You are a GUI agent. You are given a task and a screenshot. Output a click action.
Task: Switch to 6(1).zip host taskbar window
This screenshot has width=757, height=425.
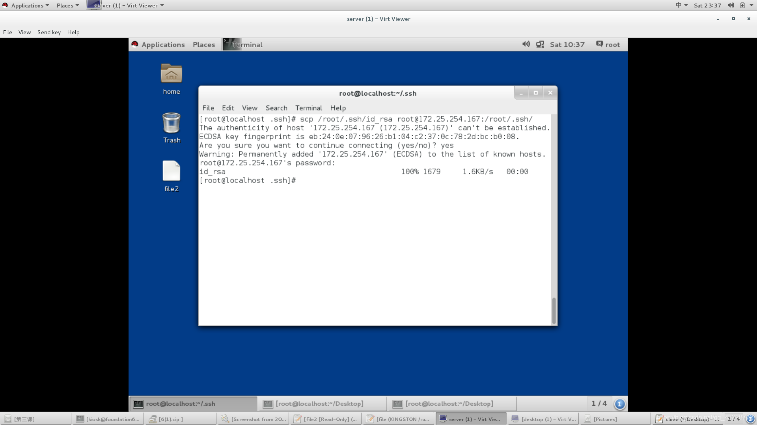tap(180, 419)
